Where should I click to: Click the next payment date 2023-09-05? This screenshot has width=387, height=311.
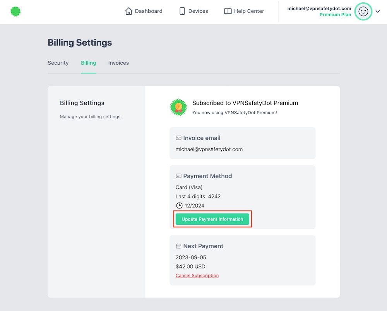click(191, 258)
